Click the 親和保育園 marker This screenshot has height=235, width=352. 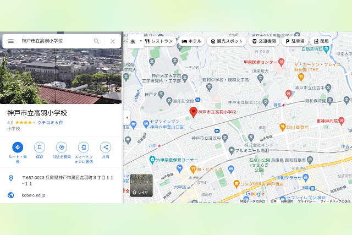click(330, 101)
